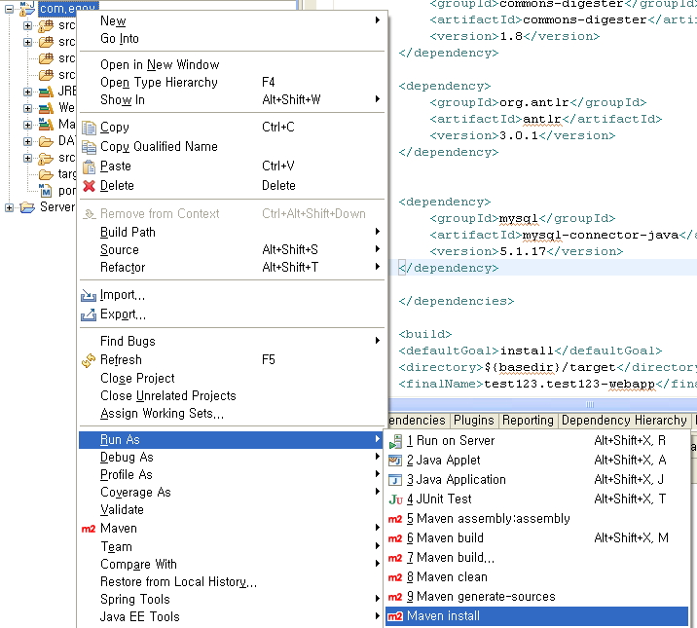The width and height of the screenshot is (697, 628).
Task: Click the JUnit Test Ju icon
Action: pos(395,499)
